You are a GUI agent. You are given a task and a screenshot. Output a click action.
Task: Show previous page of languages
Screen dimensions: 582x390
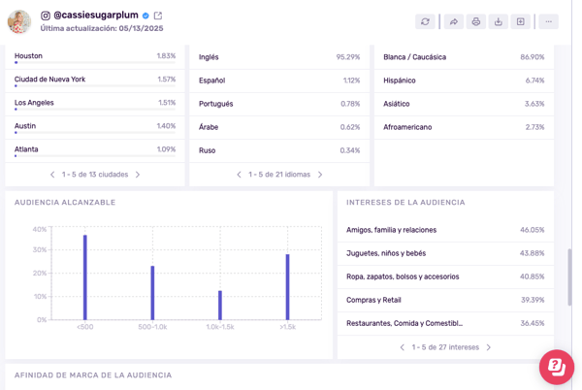pyautogui.click(x=239, y=175)
